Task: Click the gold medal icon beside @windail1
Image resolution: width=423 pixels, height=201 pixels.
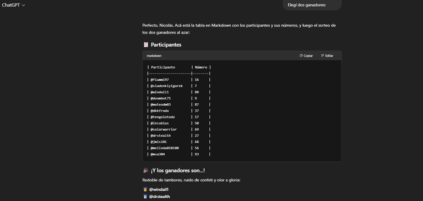Action: coord(145,189)
